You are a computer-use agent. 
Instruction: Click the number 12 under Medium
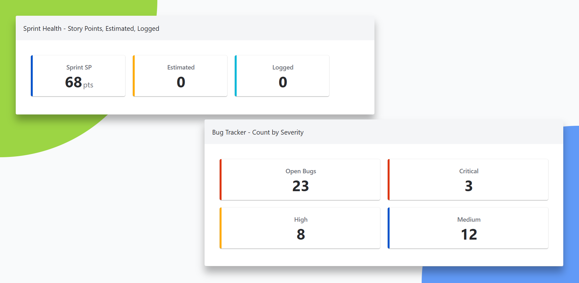pos(469,235)
